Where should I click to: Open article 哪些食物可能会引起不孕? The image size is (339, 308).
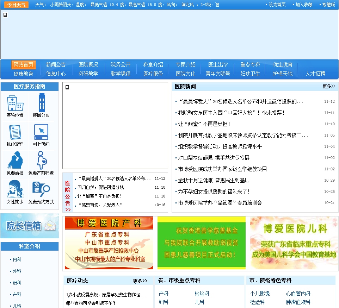[x=91, y=303]
